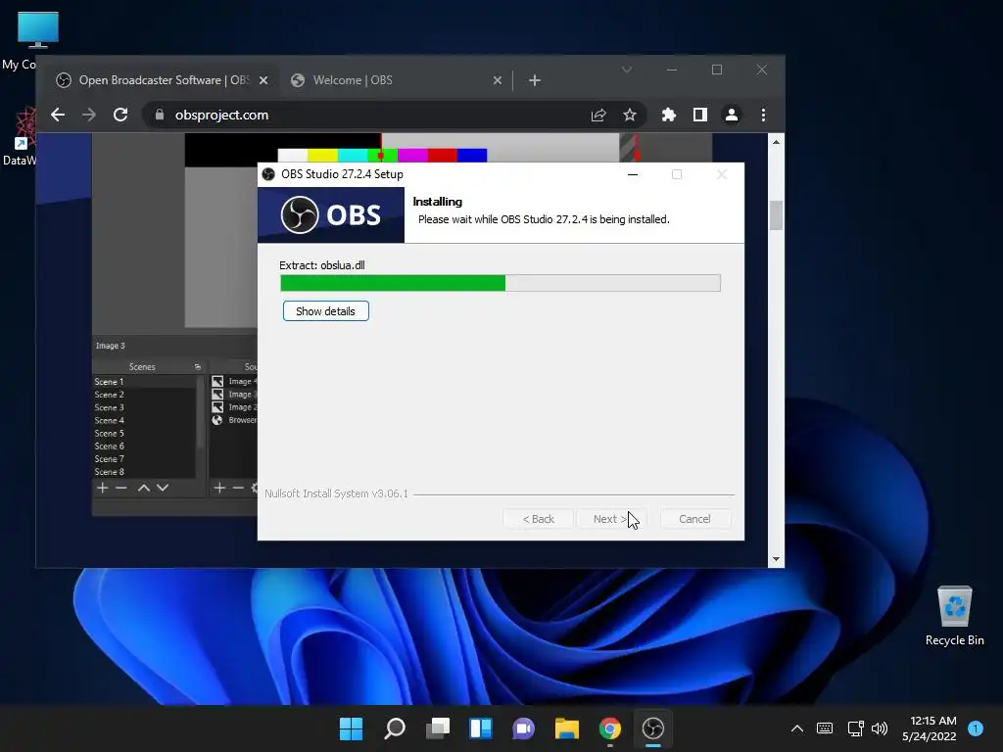Image resolution: width=1003 pixels, height=752 pixels.
Task: Close the Welcome | OBS tab
Action: coord(497,80)
